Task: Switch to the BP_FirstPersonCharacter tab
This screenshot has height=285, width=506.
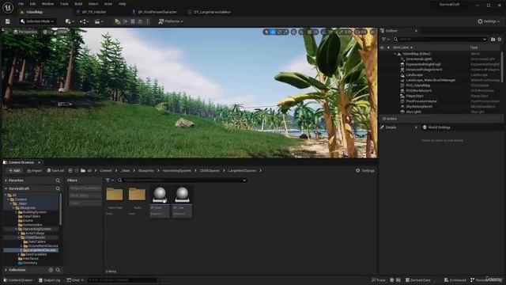Action: click(157, 12)
